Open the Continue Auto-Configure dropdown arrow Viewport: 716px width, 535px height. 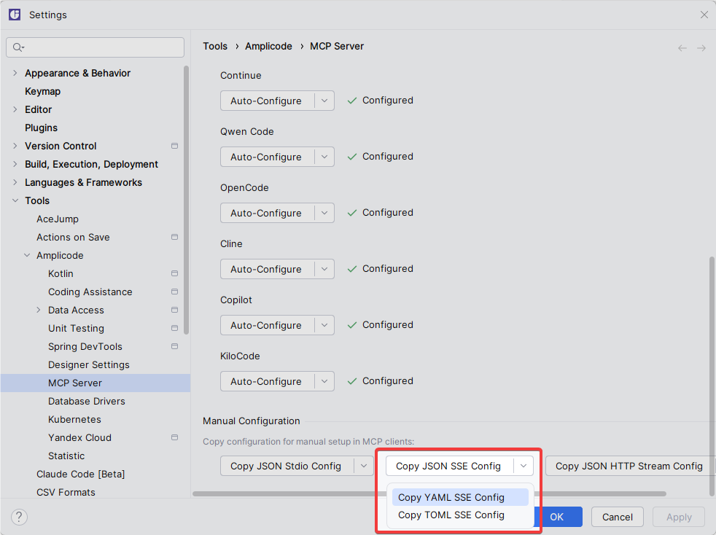point(324,101)
